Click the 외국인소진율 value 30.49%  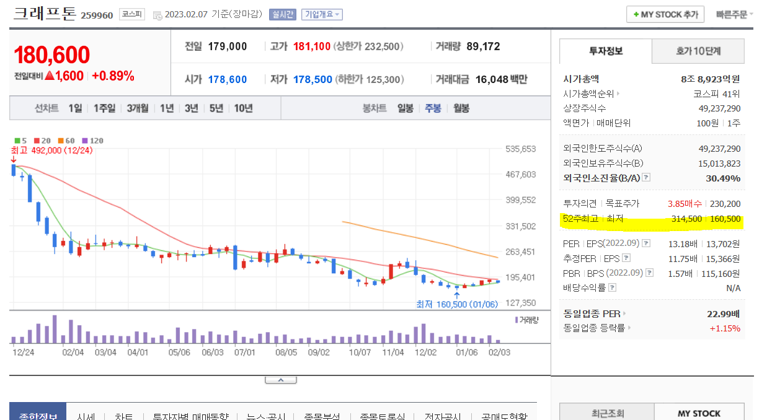coord(723,178)
